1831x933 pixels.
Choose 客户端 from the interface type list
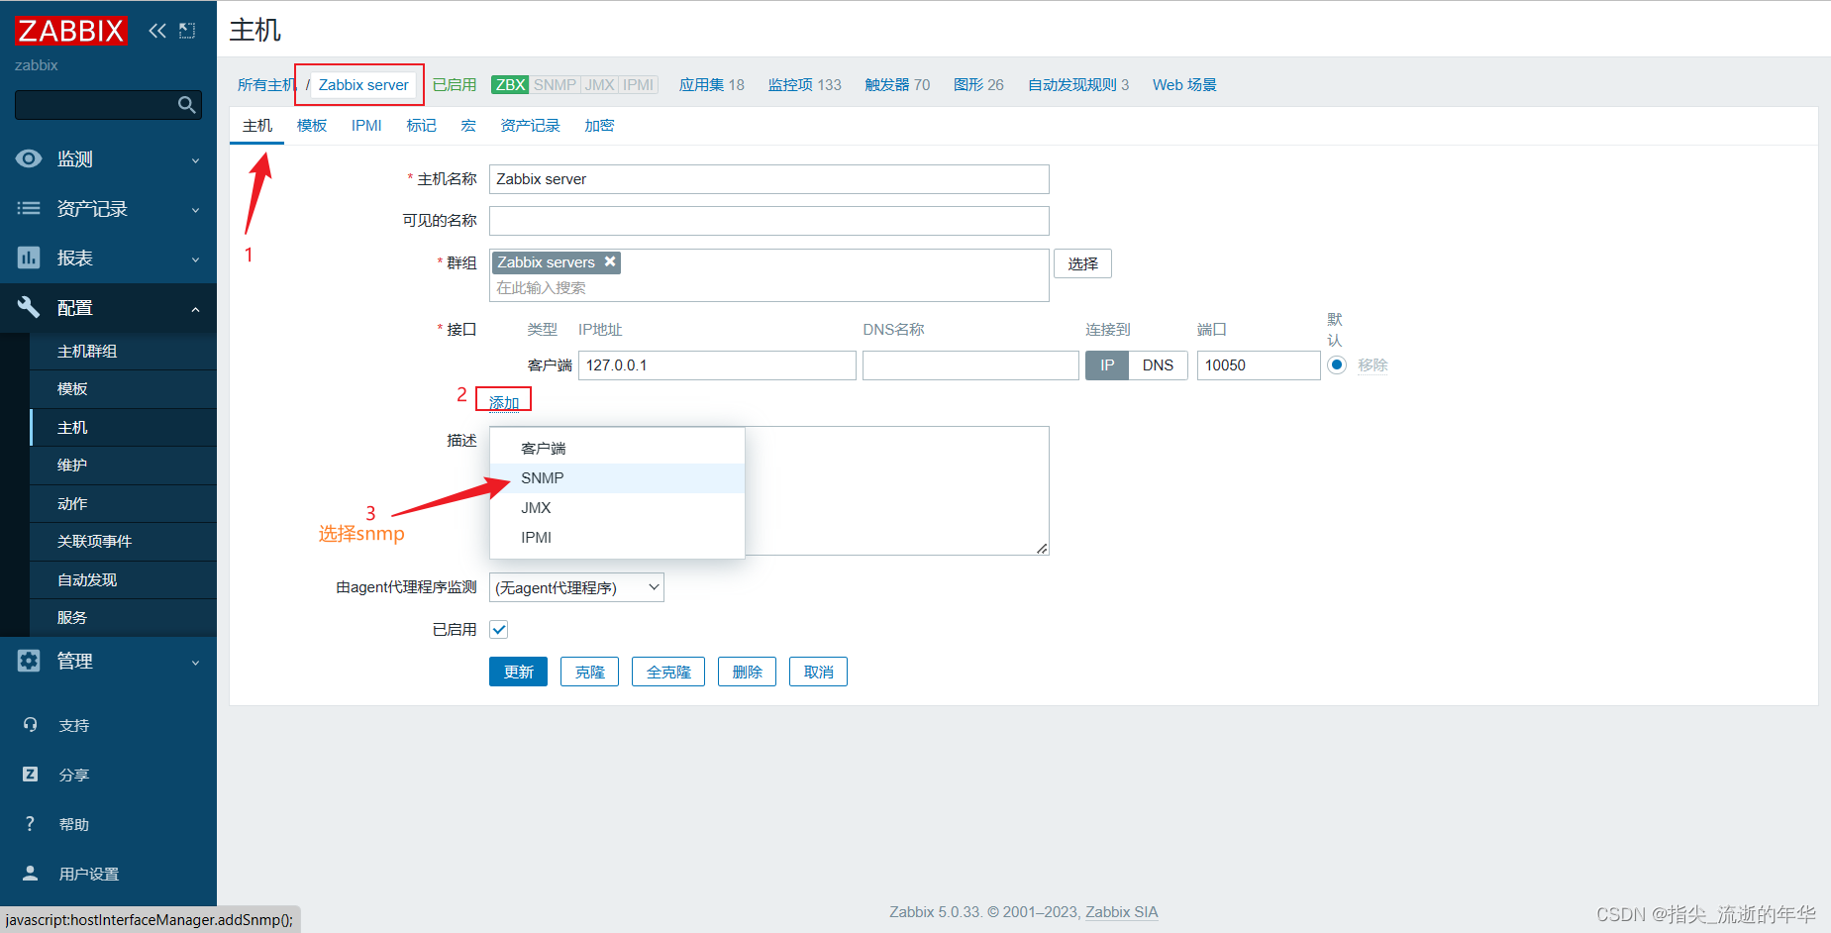[x=617, y=449]
